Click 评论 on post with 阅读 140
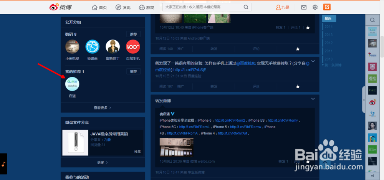 coord(256,49)
